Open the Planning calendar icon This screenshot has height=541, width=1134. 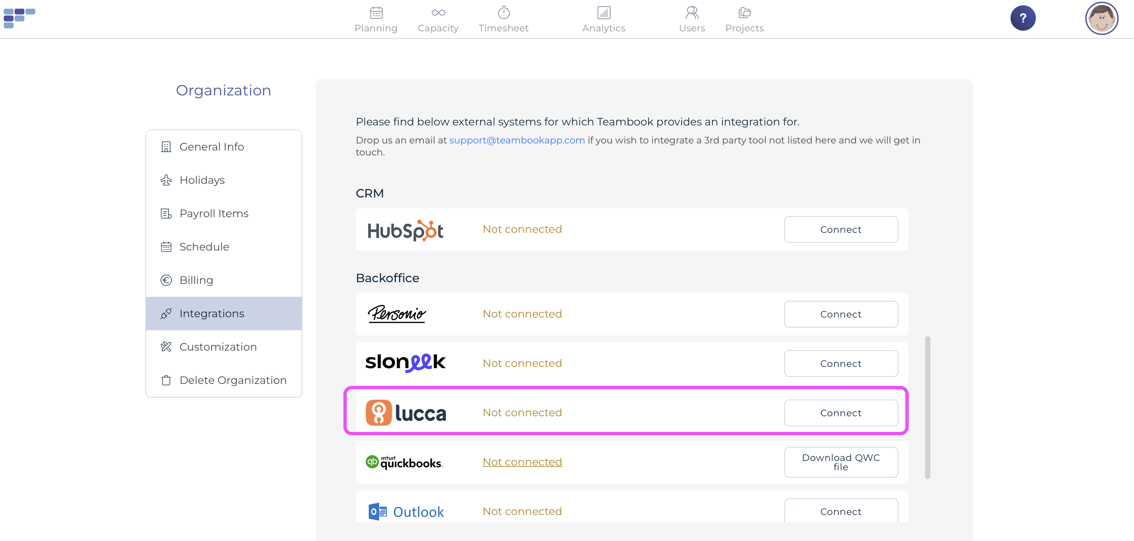pos(376,13)
